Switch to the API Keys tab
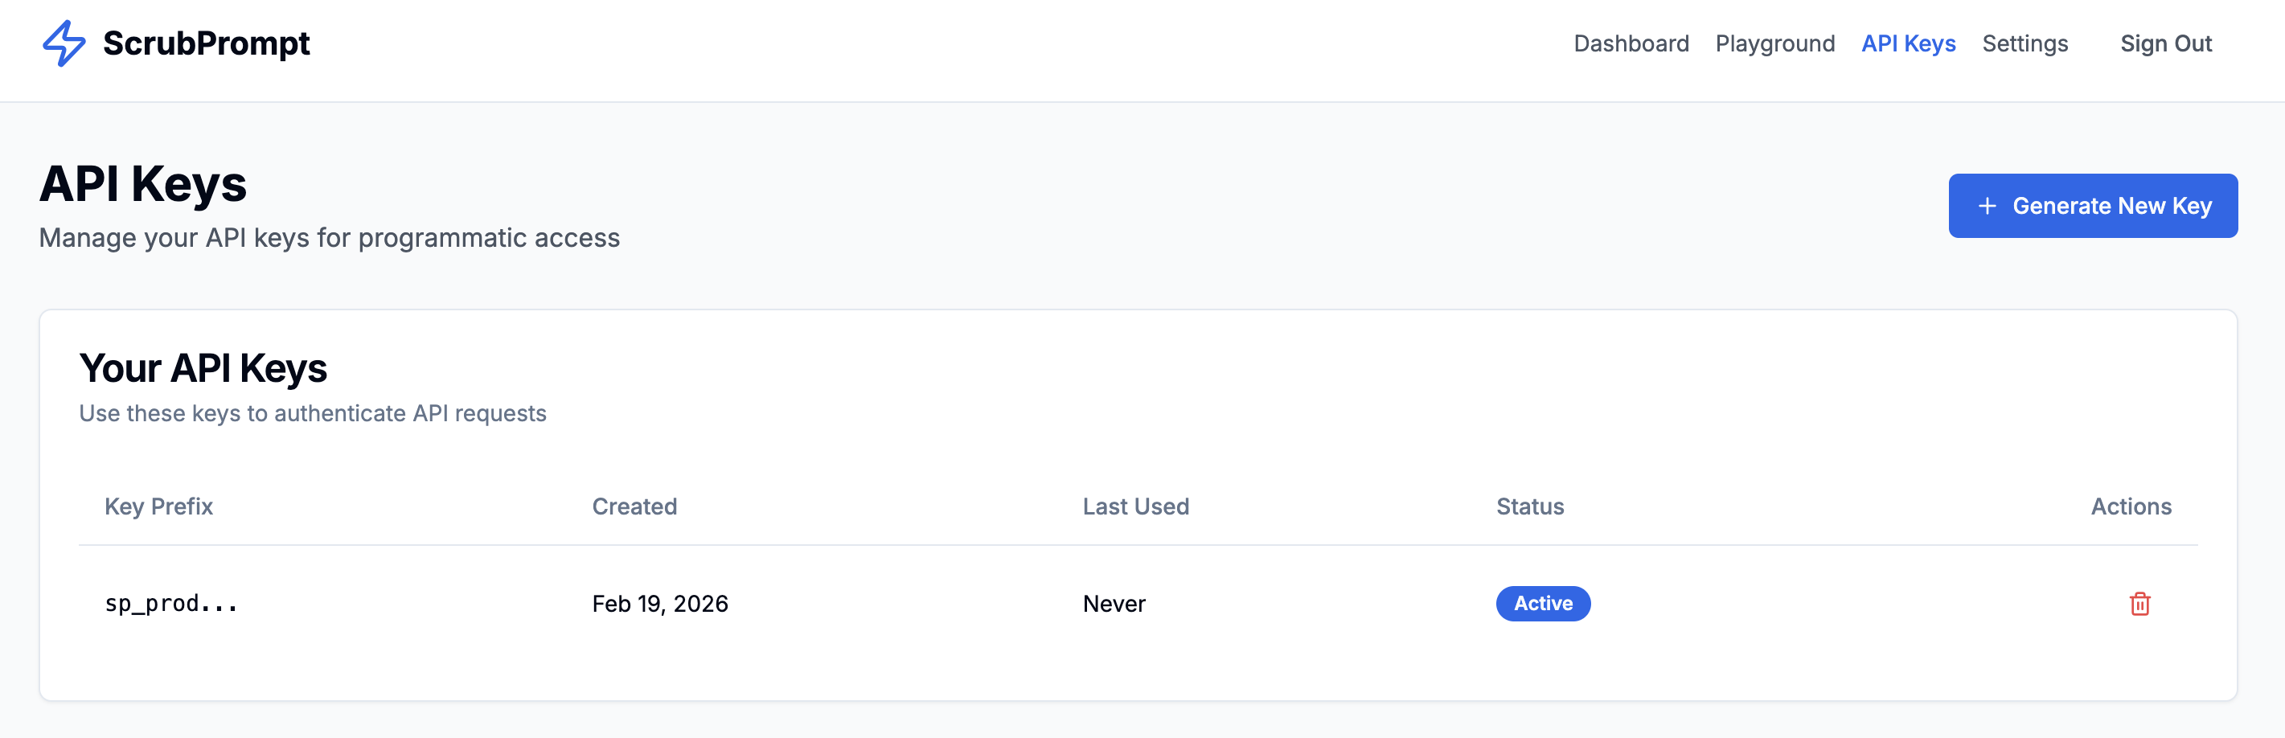The image size is (2285, 738). [1908, 43]
